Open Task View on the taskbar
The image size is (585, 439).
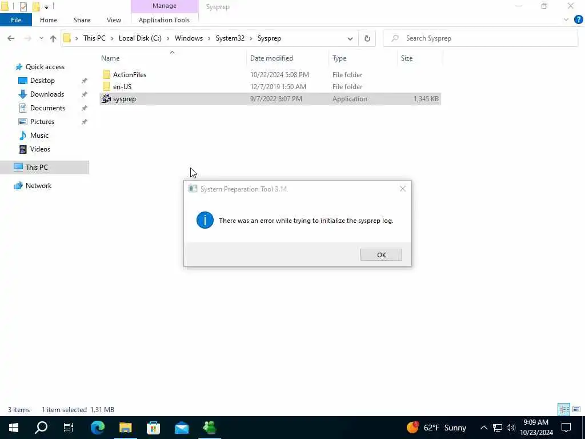(69, 428)
